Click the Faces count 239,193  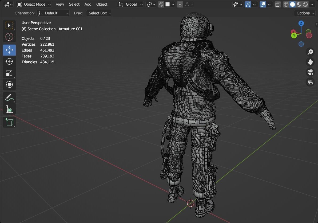(47, 56)
